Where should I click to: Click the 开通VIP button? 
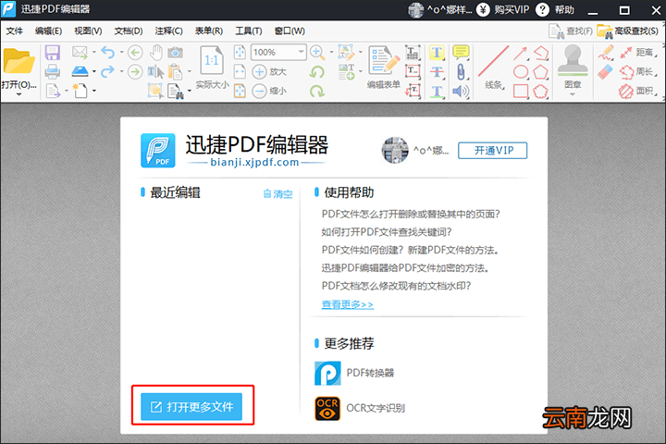[x=493, y=151]
